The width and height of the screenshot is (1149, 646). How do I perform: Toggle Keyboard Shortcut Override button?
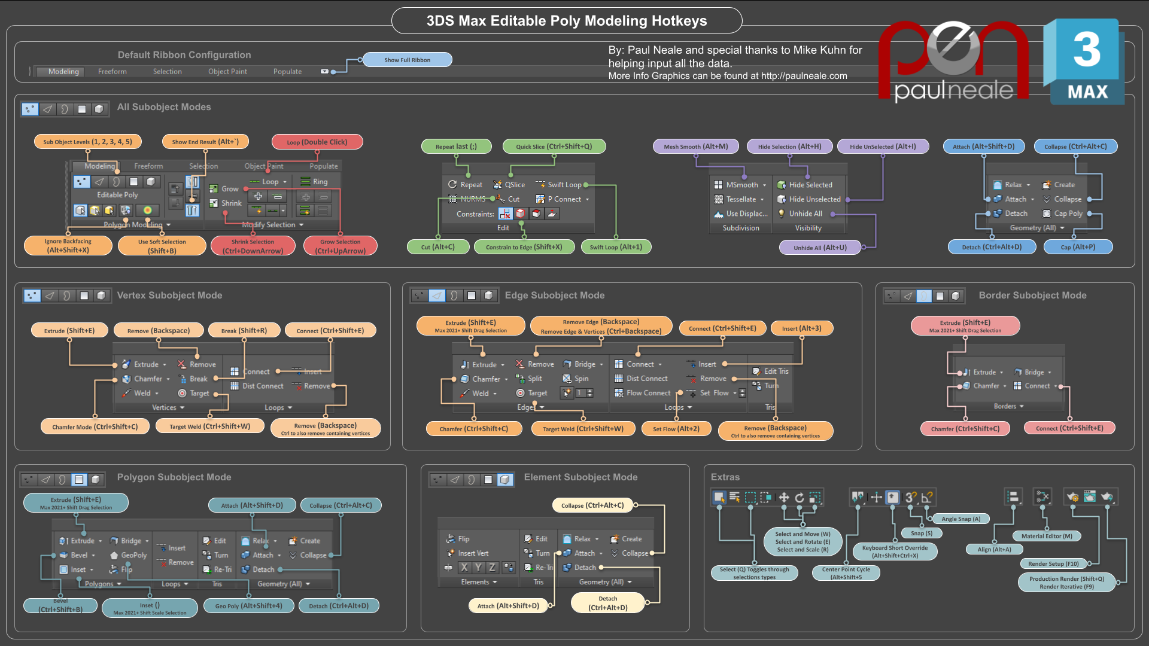click(x=893, y=497)
